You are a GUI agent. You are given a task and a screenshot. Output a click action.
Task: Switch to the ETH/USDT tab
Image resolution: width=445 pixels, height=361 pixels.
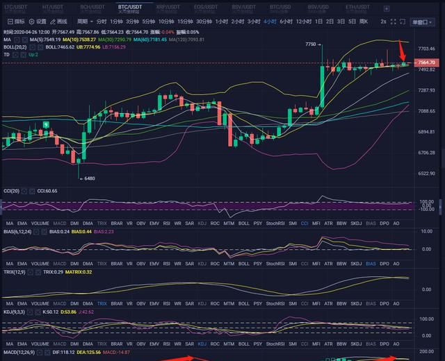(357, 8)
